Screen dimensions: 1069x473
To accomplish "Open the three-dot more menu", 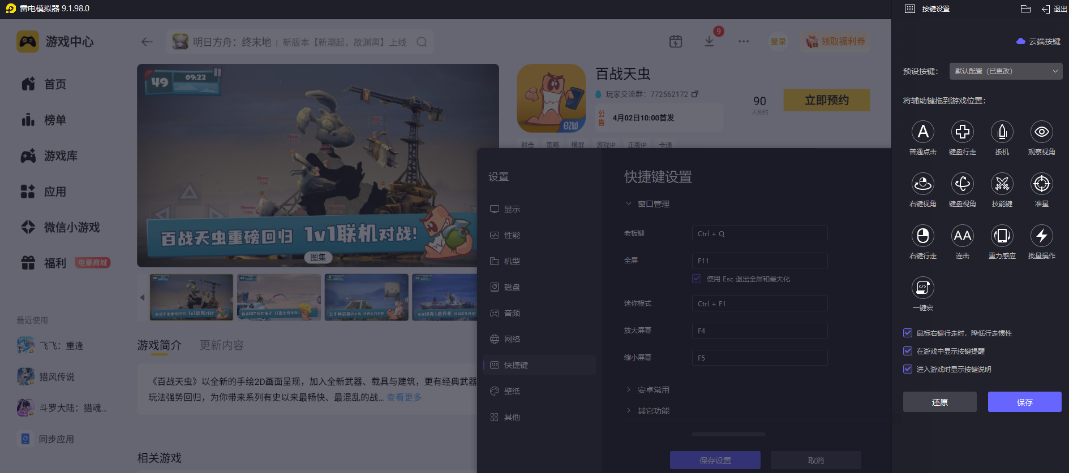I will pyautogui.click(x=744, y=41).
